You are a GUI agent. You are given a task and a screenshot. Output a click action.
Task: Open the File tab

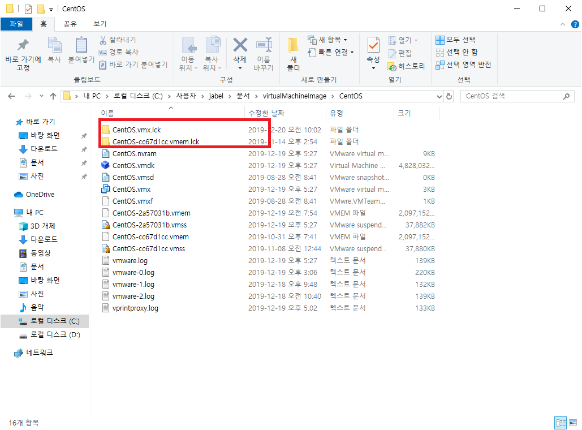tap(16, 24)
